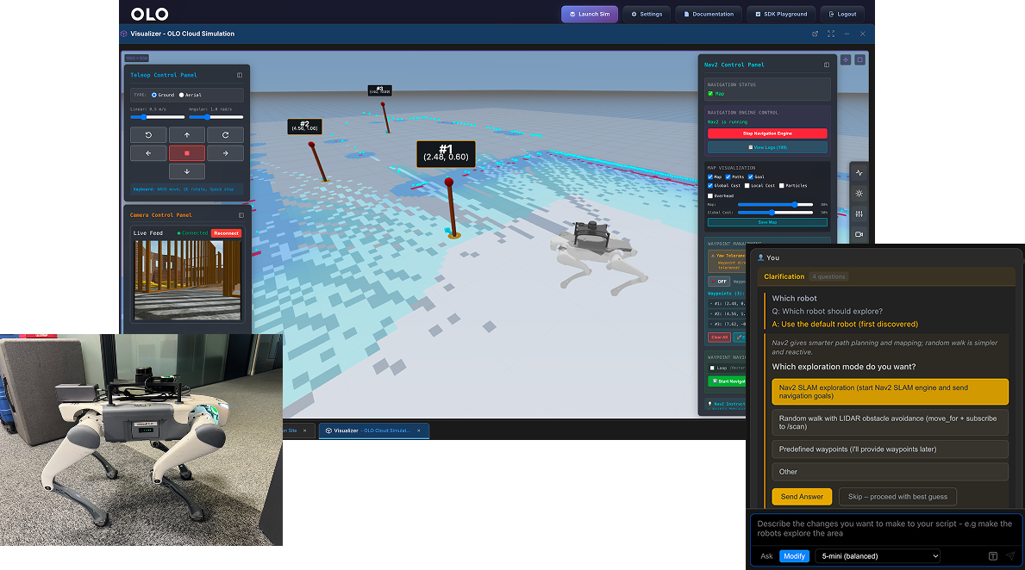Click the red stop icon in Teleop controls
1025x570 pixels.
(187, 152)
